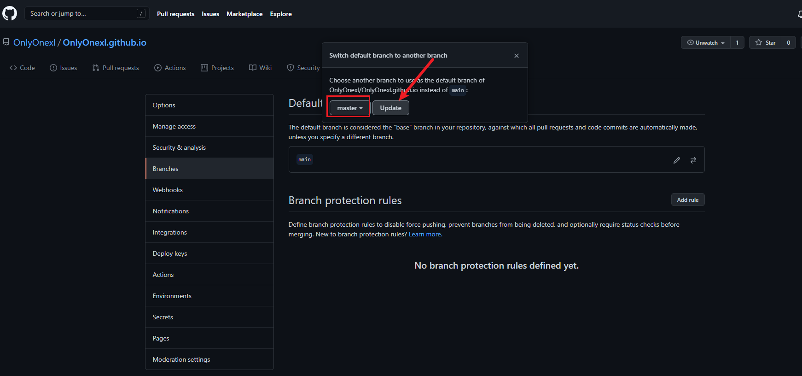Click the slash shortcut key icon in search
Screen dimensions: 802x376
(x=141, y=13)
